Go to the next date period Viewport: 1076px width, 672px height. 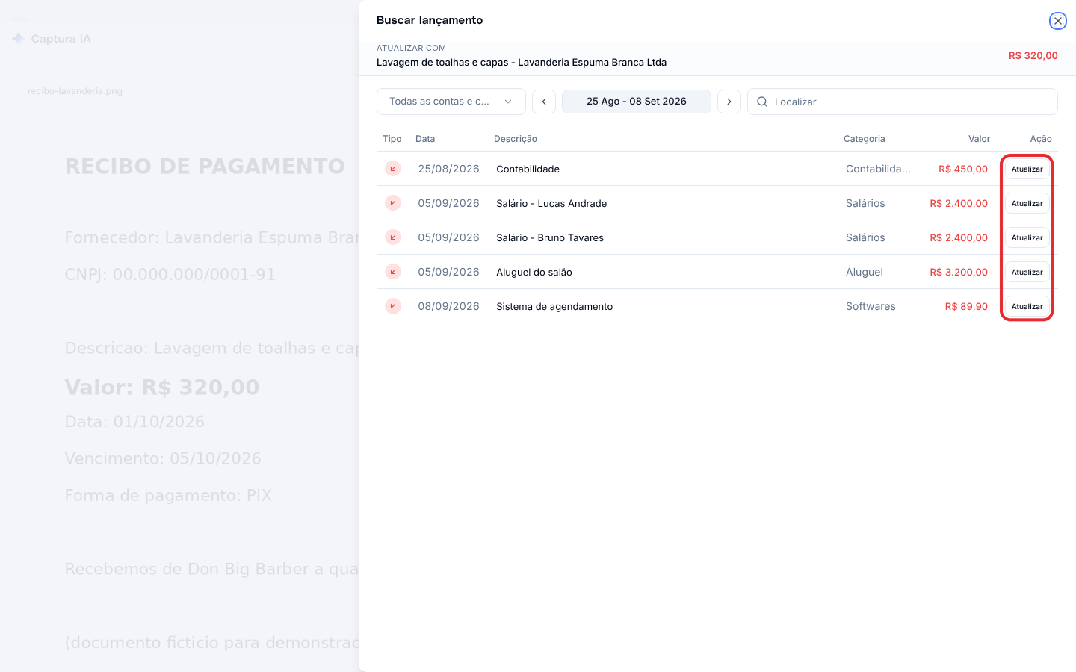(729, 102)
